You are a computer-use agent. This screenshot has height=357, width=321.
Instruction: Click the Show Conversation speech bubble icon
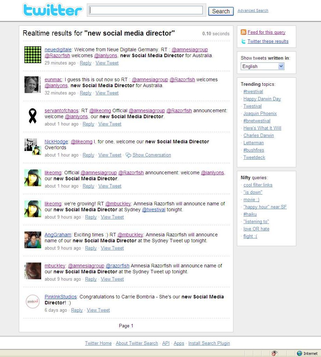128,155
